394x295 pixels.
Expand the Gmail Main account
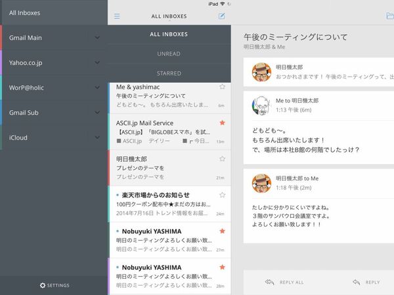pos(97,37)
